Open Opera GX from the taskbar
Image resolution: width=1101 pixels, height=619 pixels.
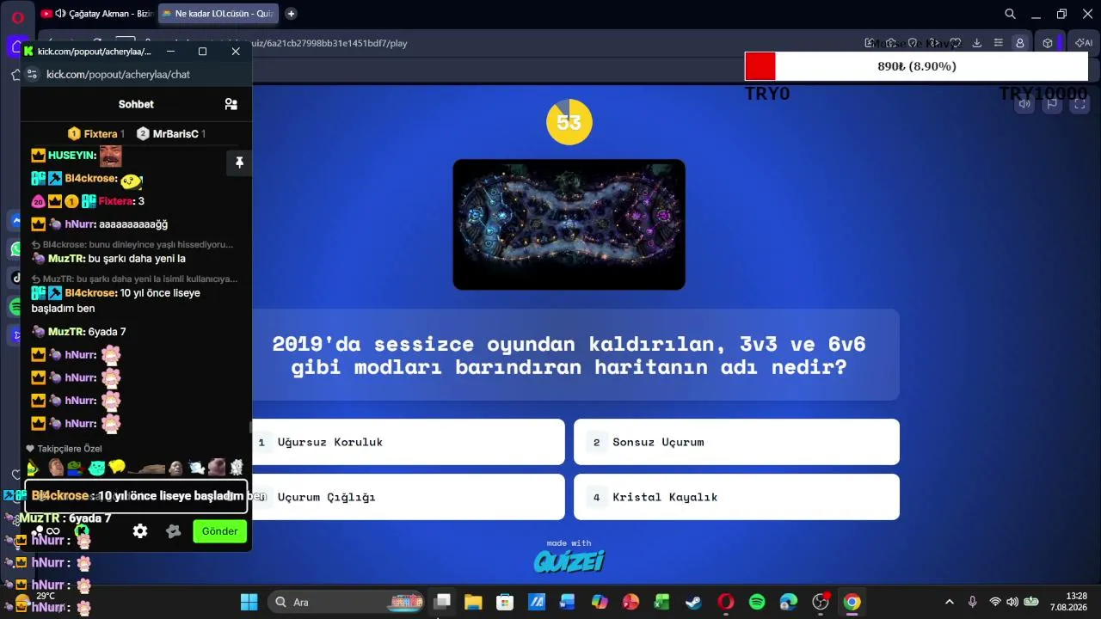pos(725,602)
